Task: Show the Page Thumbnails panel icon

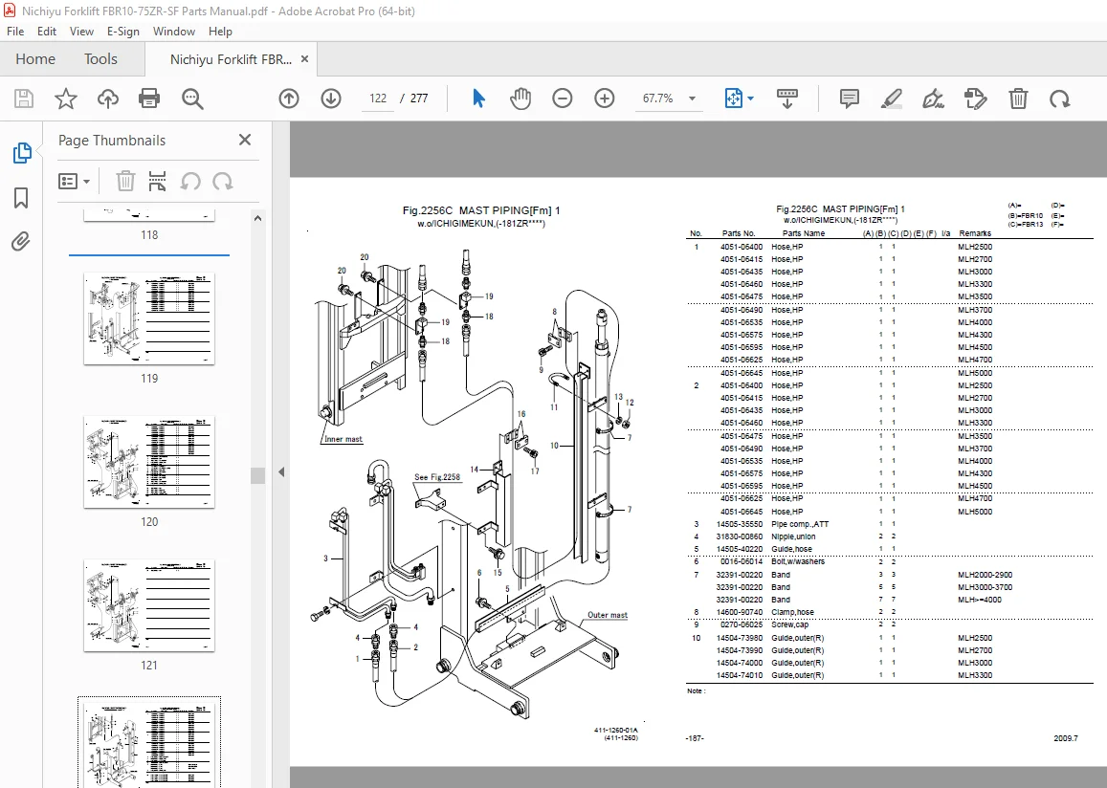Action: click(22, 152)
